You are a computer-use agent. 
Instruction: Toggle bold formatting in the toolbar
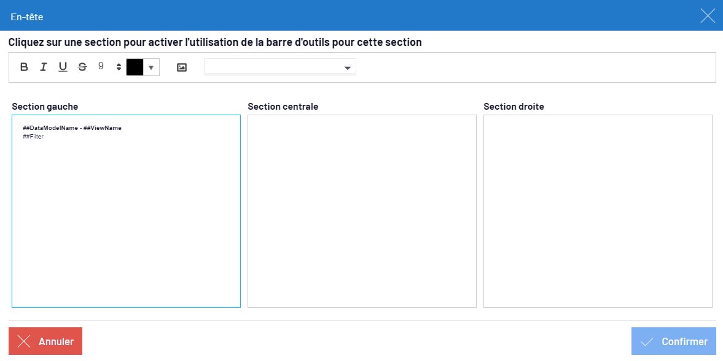coord(24,67)
